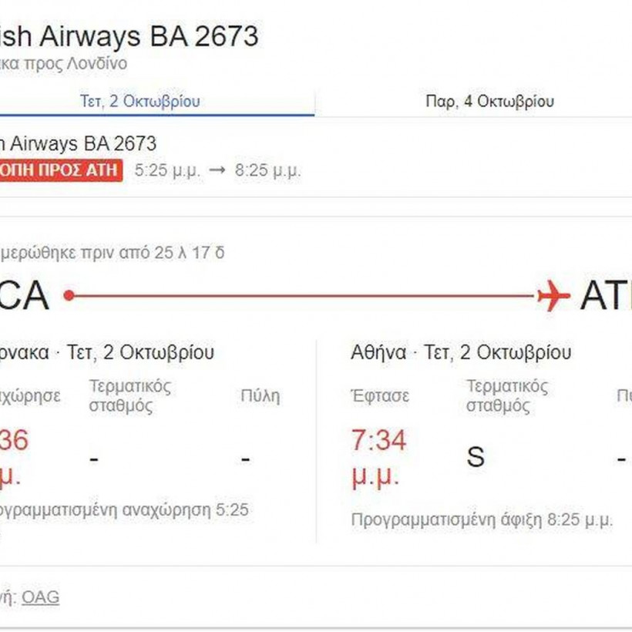
Task: Click the Έφτασε arrival status label
Action: (x=380, y=396)
